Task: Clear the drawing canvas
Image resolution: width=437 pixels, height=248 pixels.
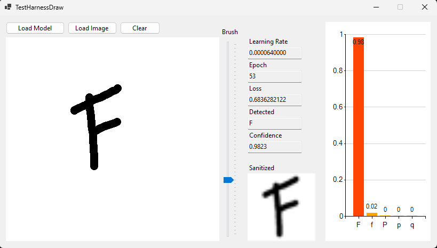Action: point(140,28)
